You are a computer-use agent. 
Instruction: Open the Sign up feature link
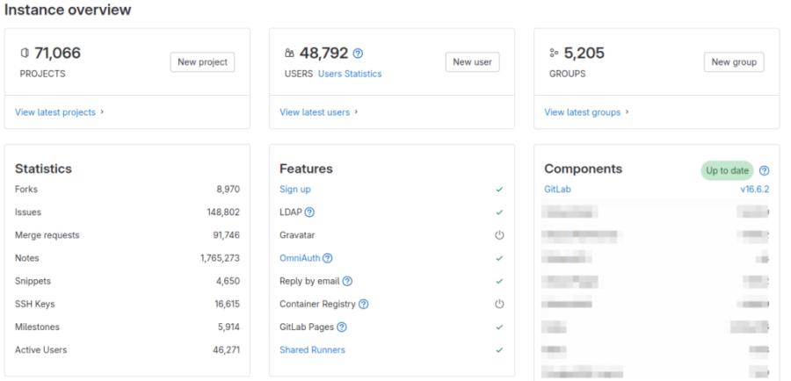(x=295, y=190)
